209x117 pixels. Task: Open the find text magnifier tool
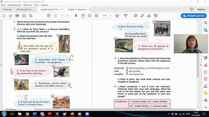(31, 16)
